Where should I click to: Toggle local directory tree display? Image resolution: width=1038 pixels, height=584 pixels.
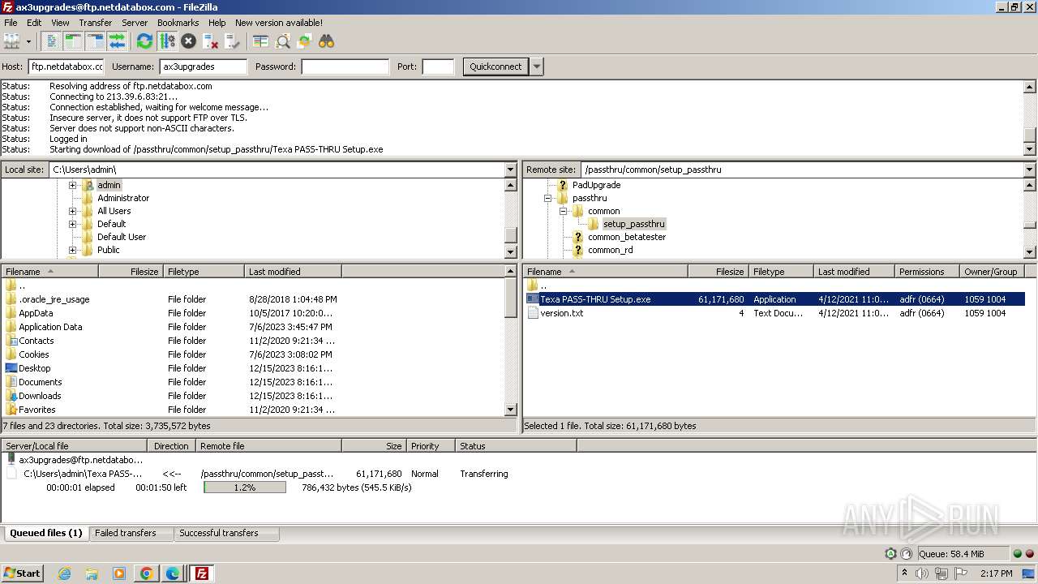click(74, 41)
